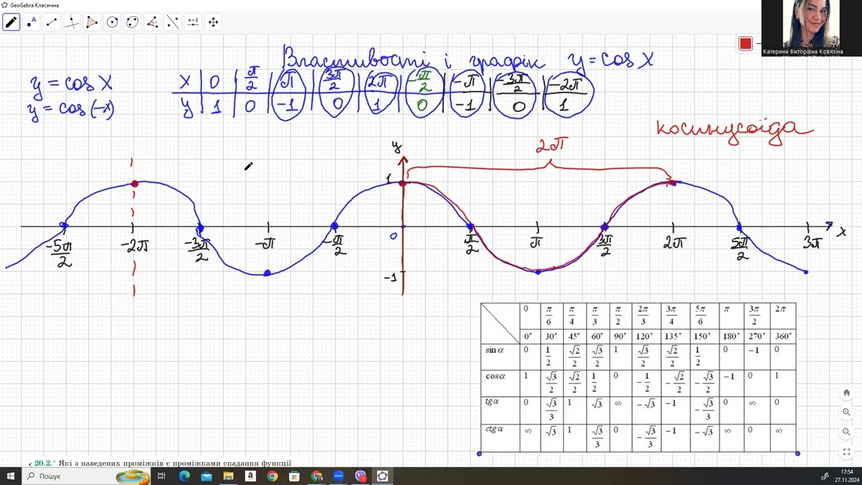
Task: Select the Ellipse conic tool
Action: (133, 22)
